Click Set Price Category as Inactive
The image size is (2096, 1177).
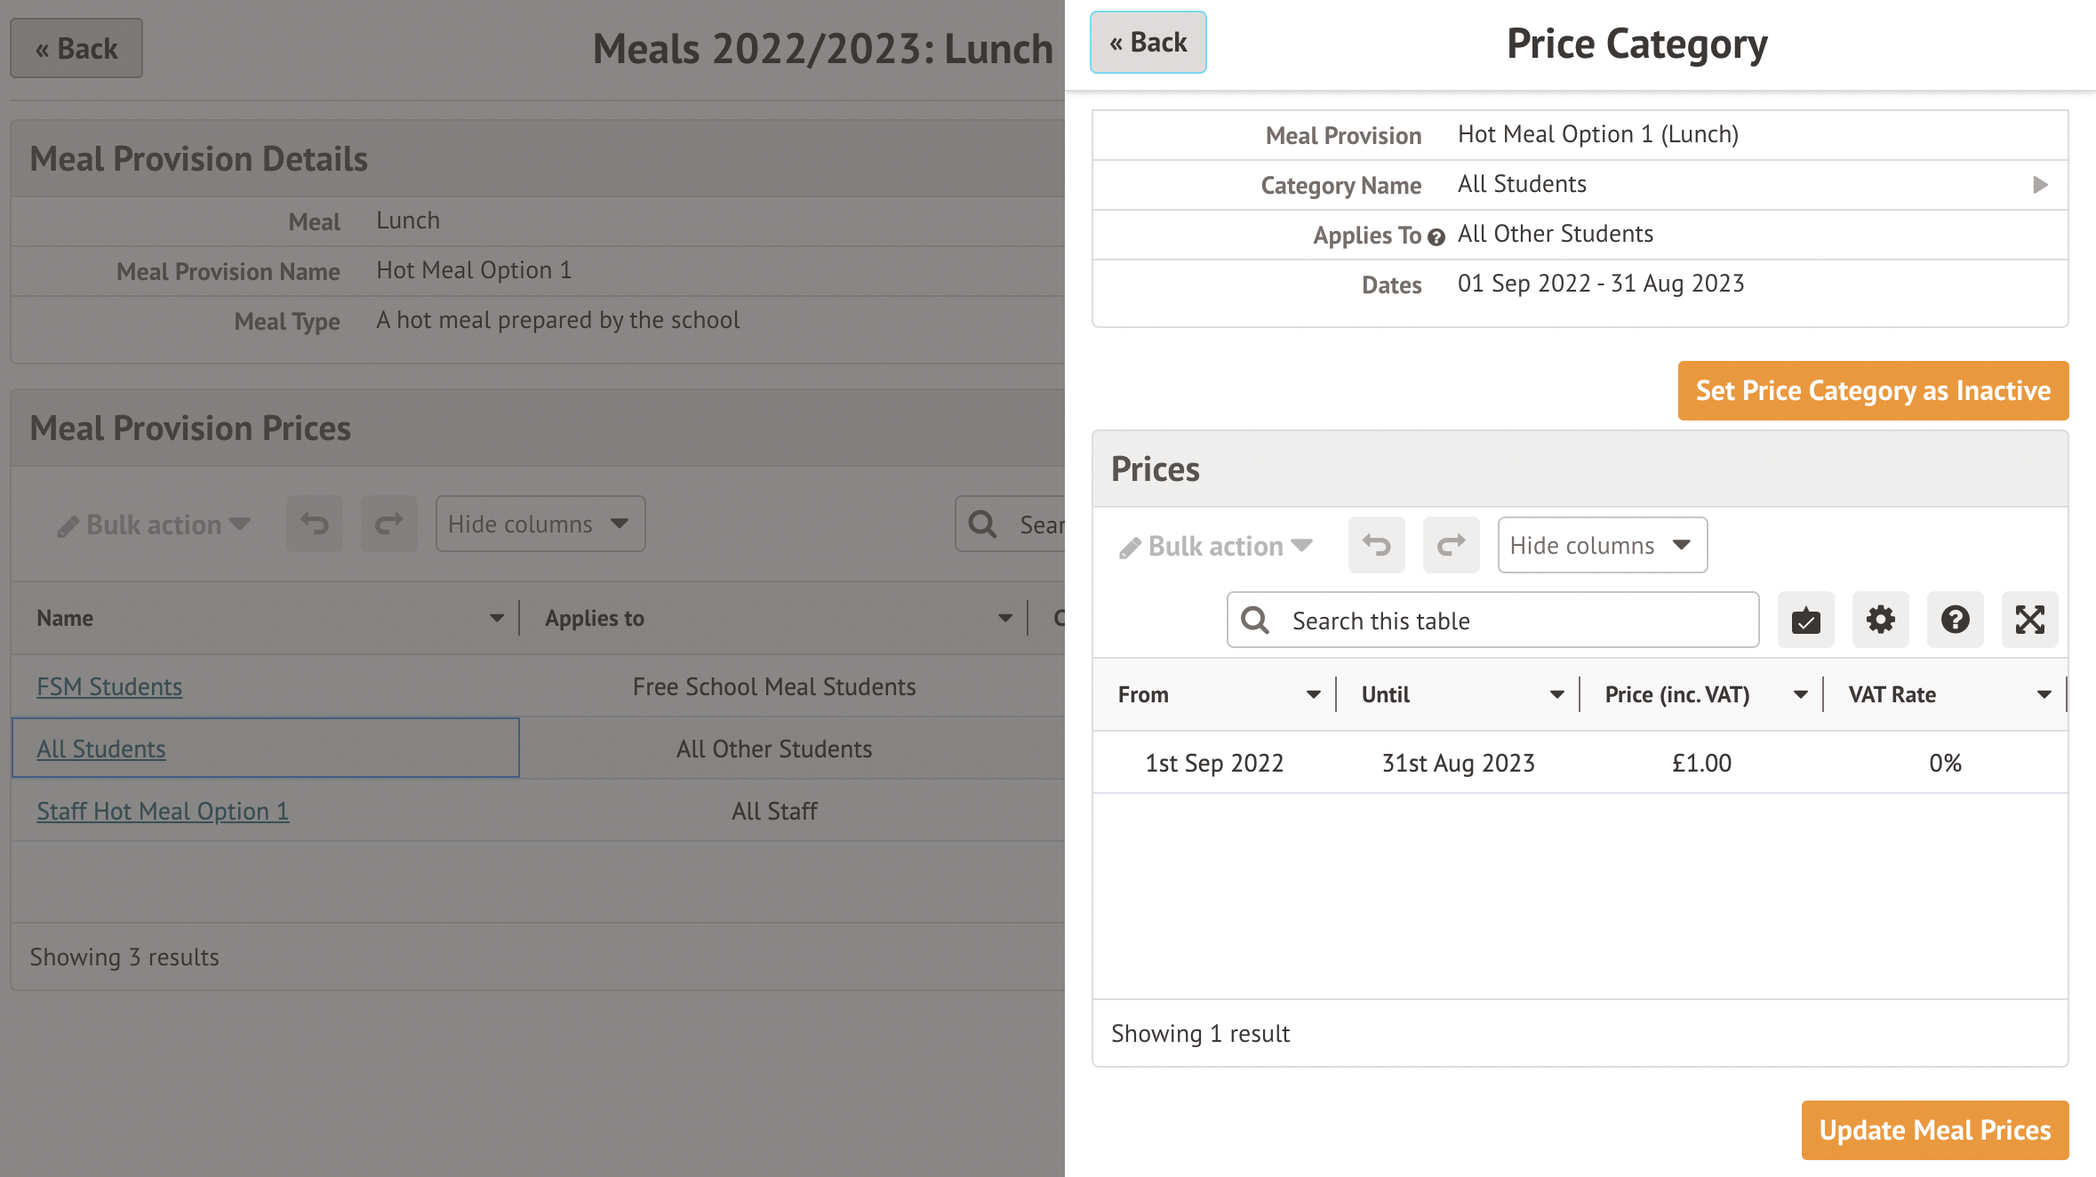tap(1872, 390)
